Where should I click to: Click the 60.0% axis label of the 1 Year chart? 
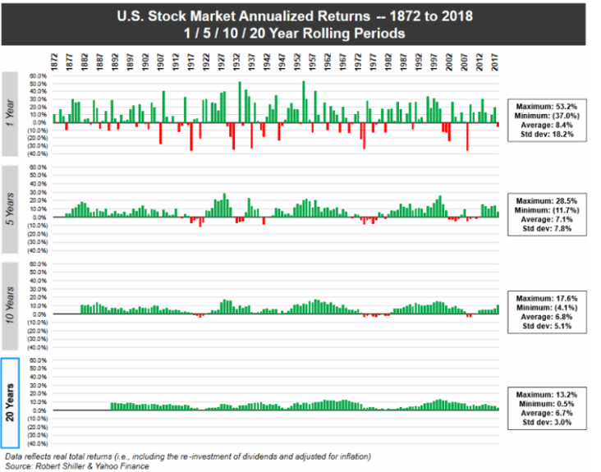[x=38, y=76]
